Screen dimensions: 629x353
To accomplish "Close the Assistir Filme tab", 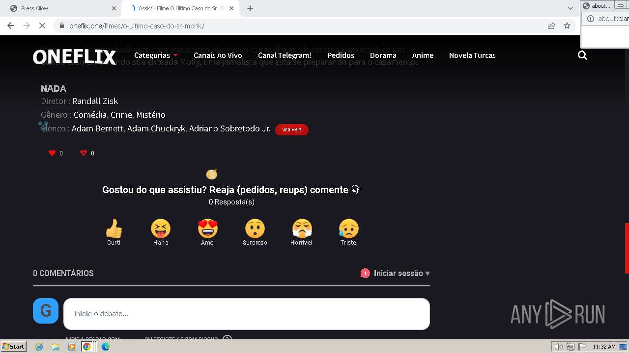I will click(x=231, y=8).
